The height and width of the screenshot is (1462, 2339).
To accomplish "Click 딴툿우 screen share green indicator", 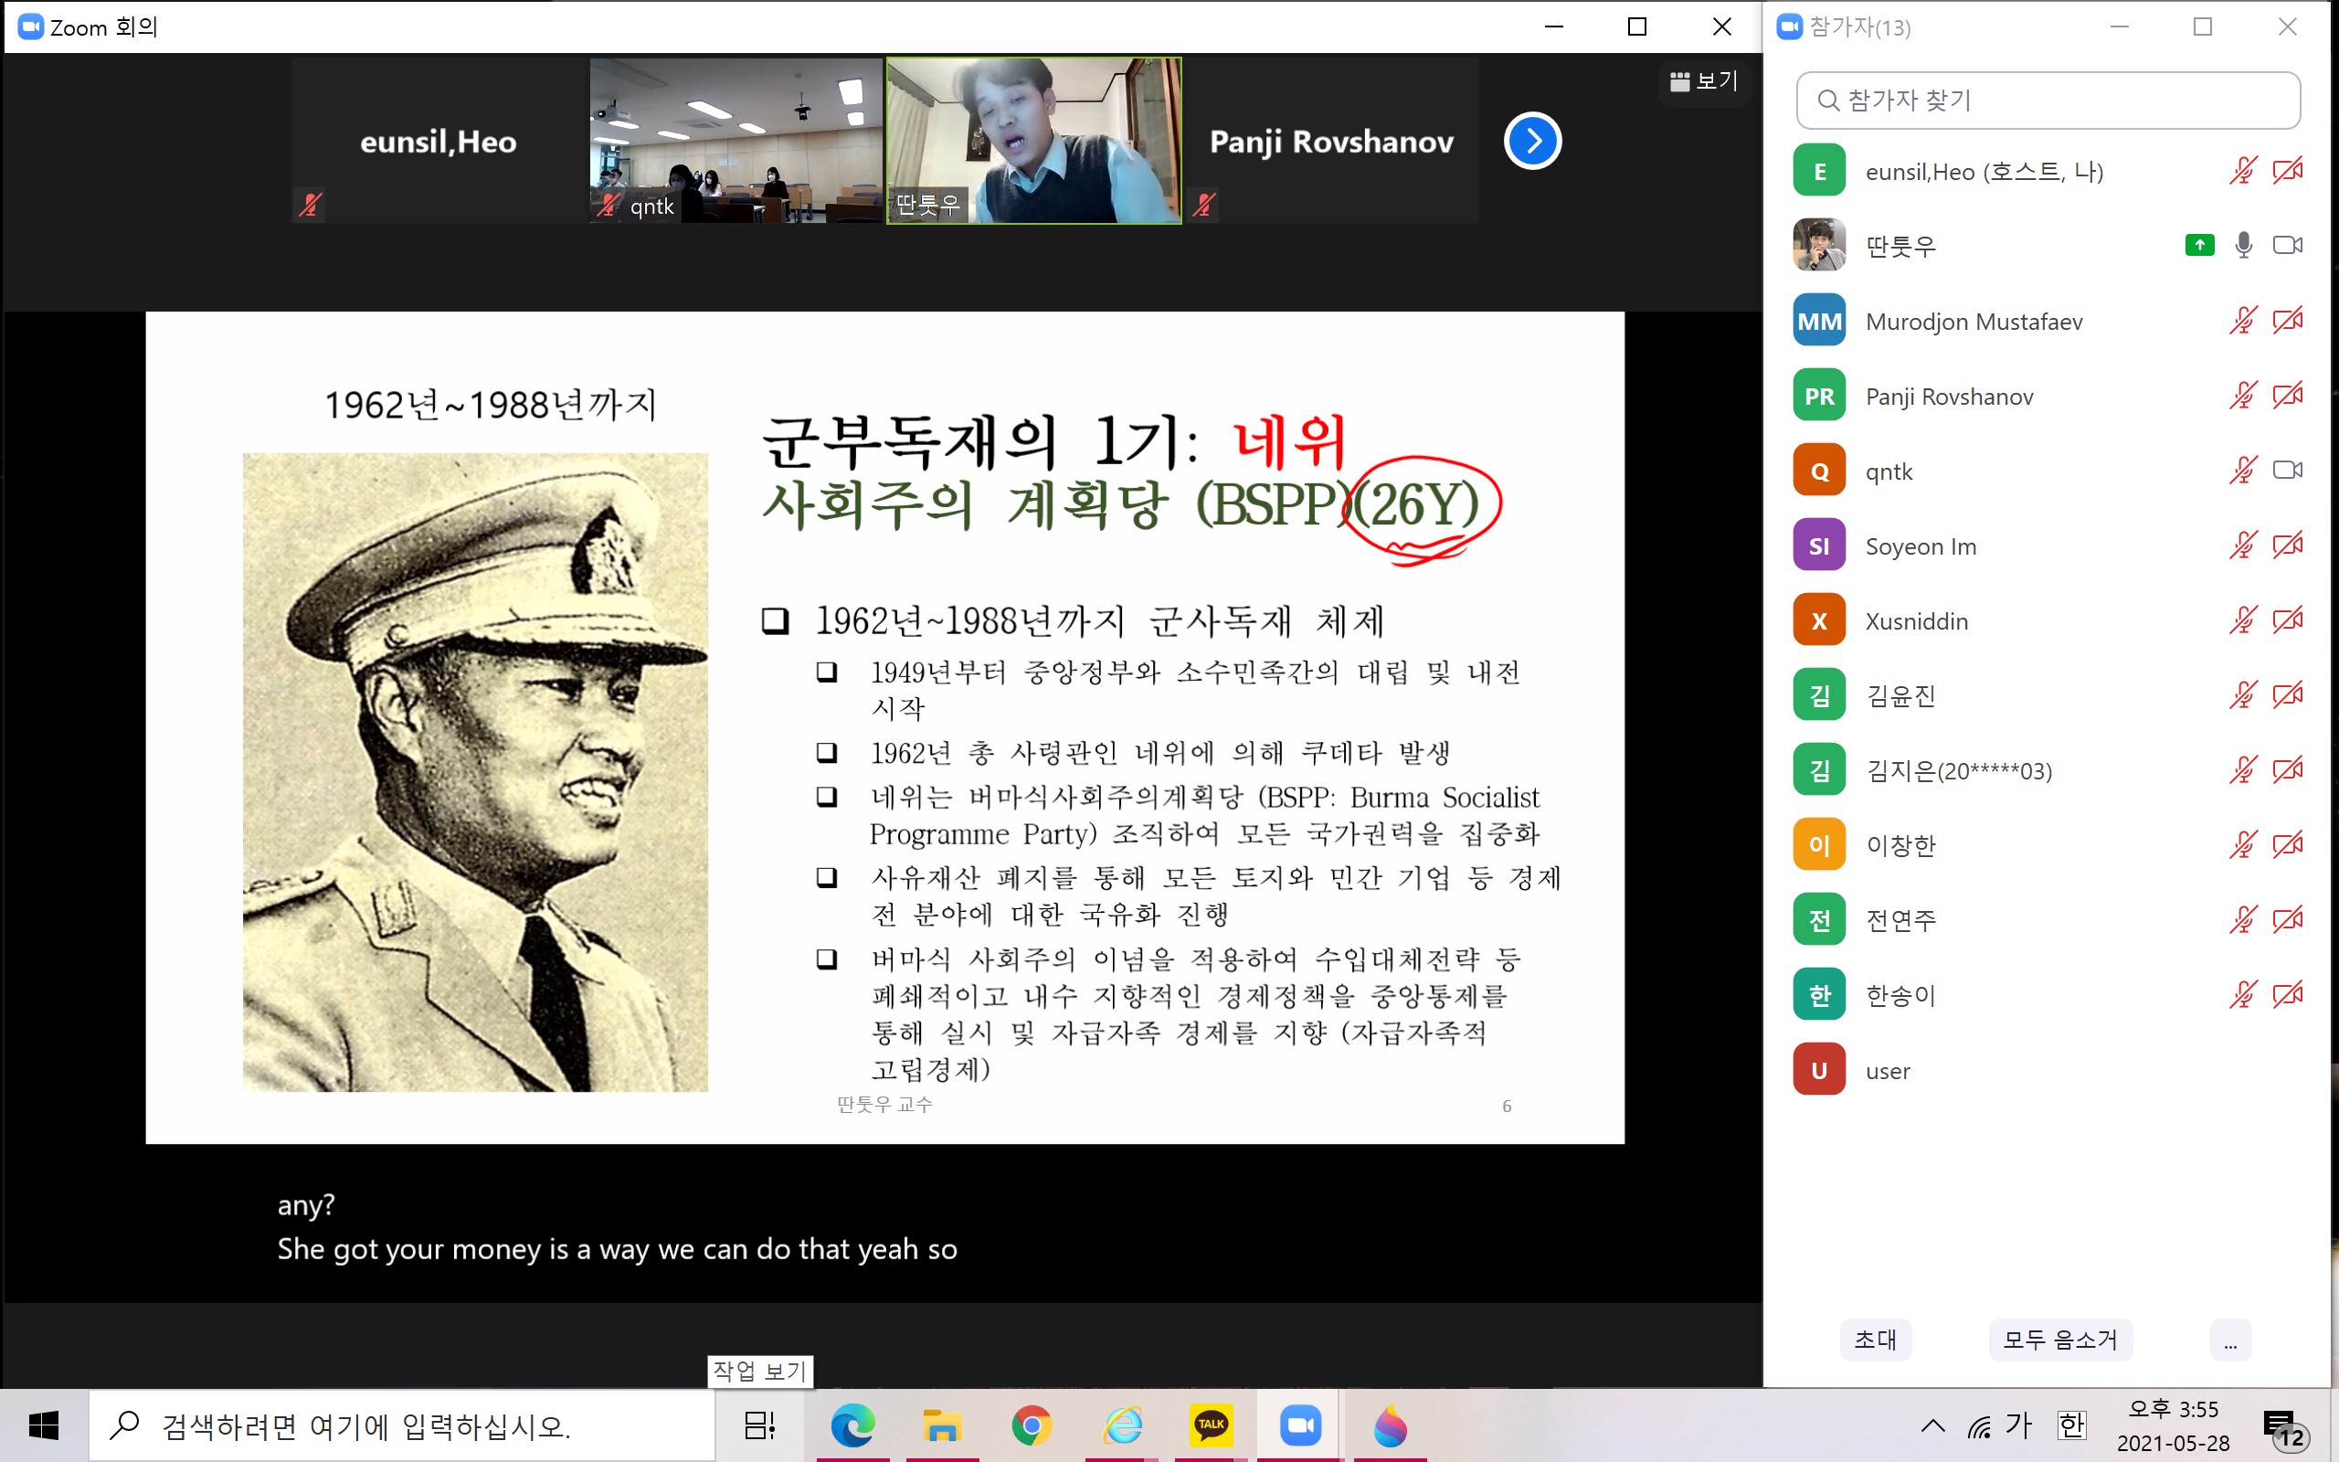I will [2199, 246].
